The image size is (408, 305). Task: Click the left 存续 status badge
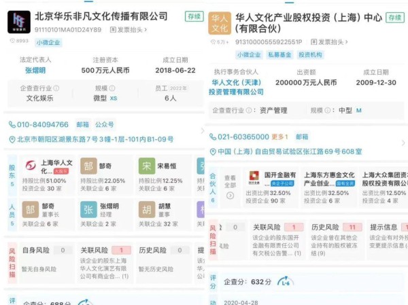click(194, 16)
